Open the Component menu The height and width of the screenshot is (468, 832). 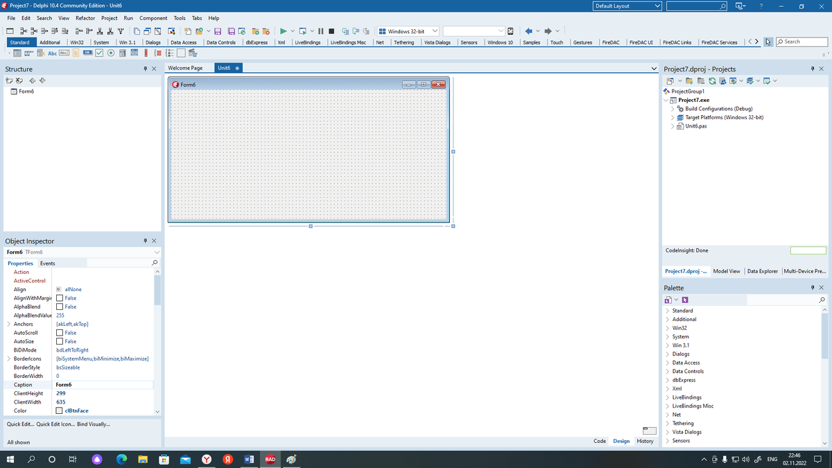coord(153,18)
